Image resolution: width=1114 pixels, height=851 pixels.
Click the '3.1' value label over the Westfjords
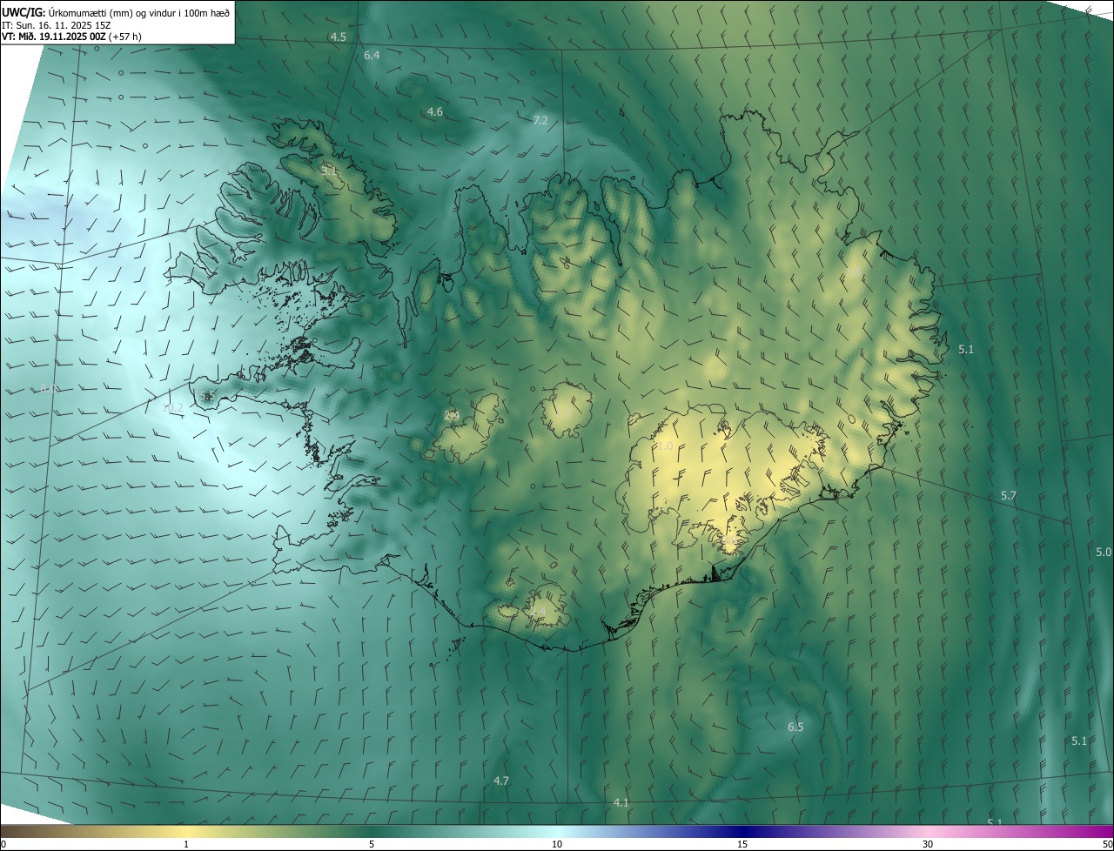pos(329,171)
